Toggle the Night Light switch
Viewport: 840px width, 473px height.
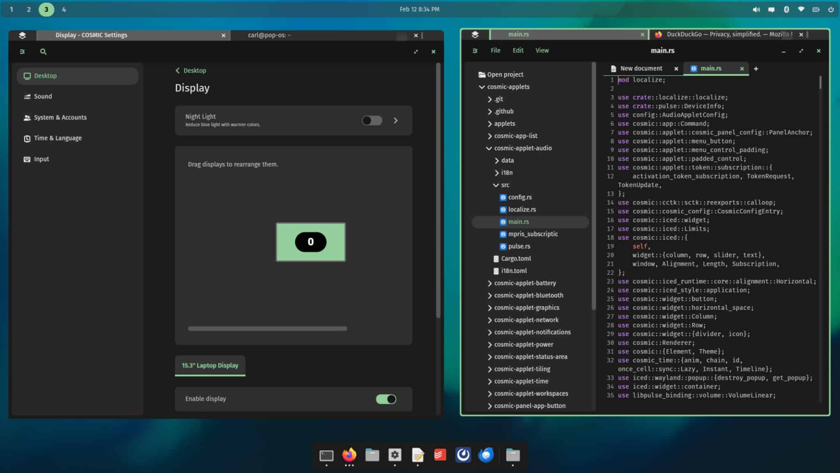[x=371, y=120]
